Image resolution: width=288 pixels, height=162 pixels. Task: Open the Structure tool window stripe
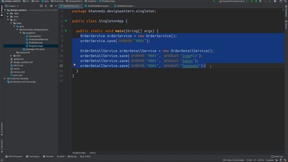click(2, 146)
